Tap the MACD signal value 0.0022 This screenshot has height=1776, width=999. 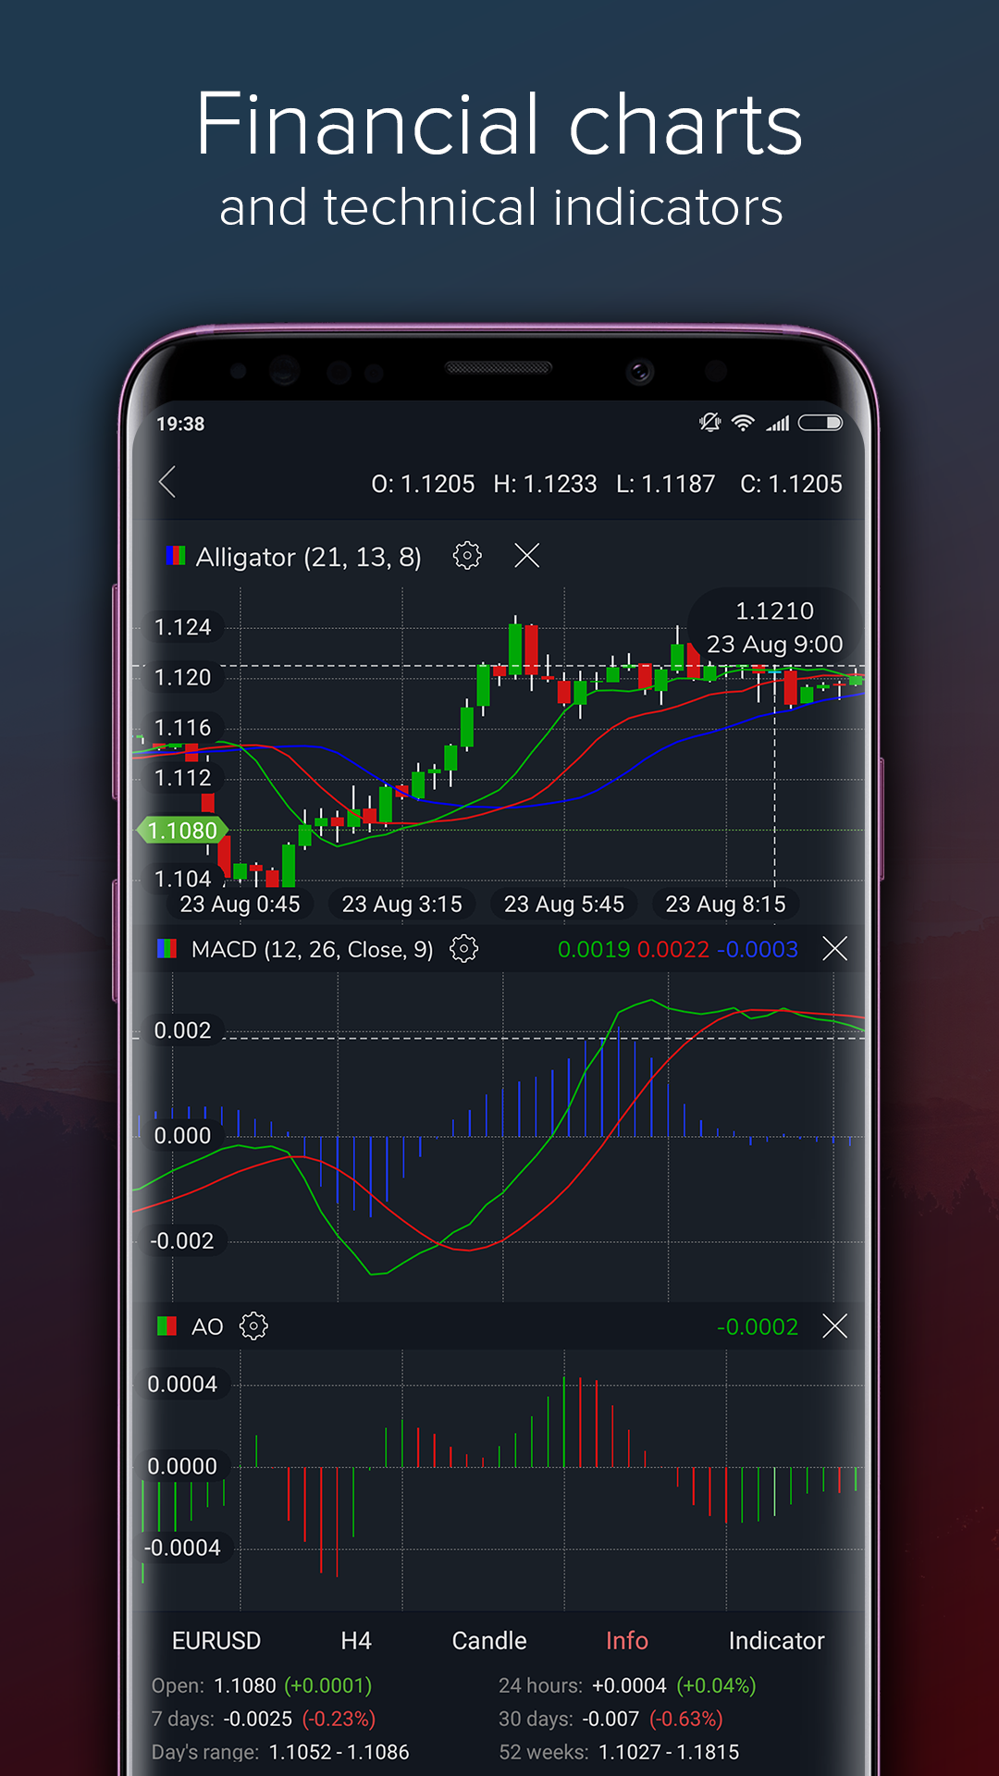673,949
